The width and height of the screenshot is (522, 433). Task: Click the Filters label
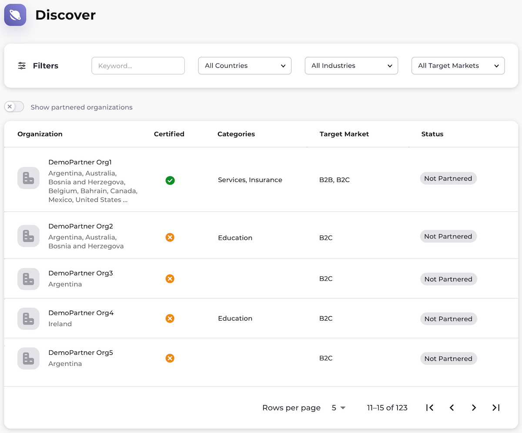[x=46, y=66]
